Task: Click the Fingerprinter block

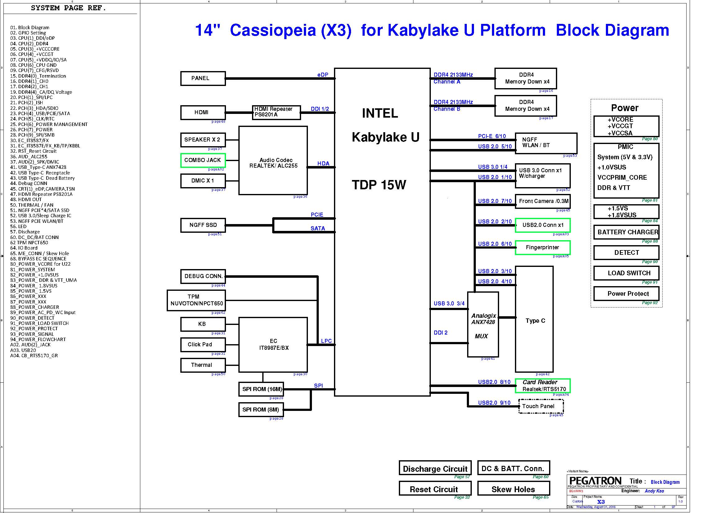Action: click(x=542, y=247)
